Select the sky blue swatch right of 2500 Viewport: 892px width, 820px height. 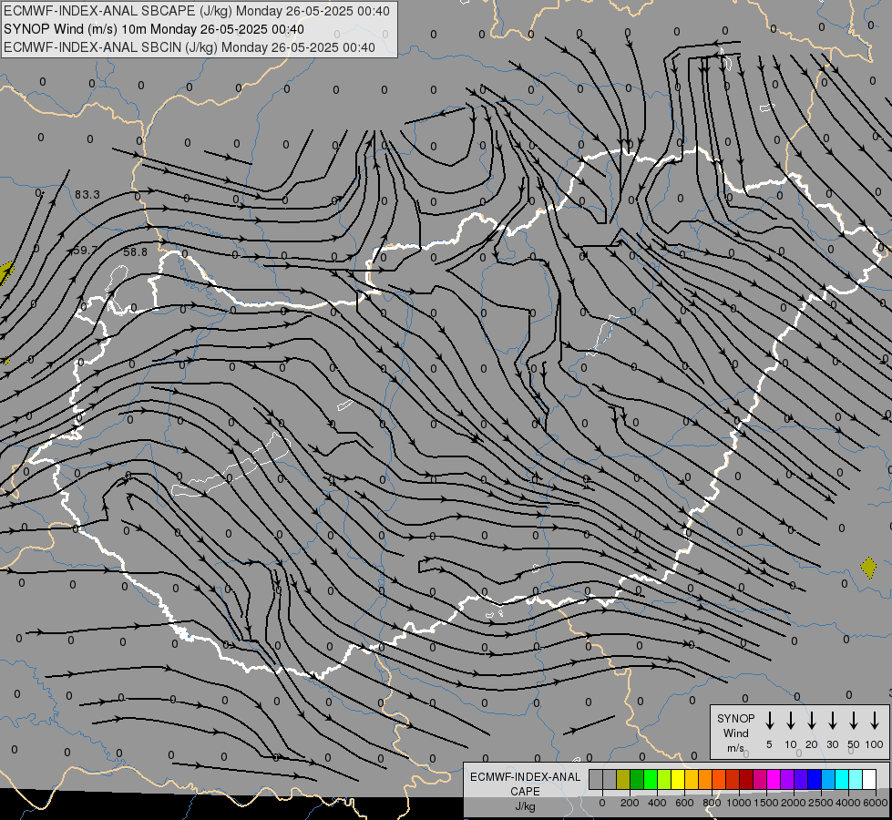point(829,779)
